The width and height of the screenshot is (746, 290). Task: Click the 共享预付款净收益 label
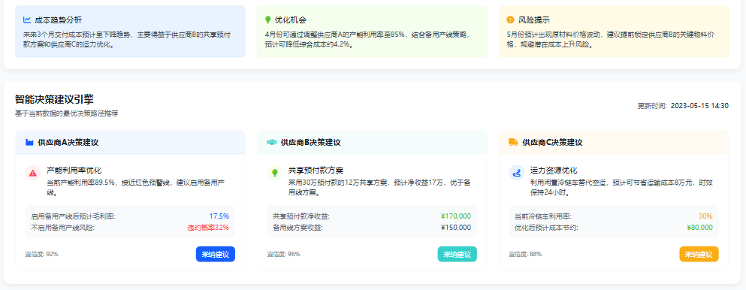click(x=301, y=216)
